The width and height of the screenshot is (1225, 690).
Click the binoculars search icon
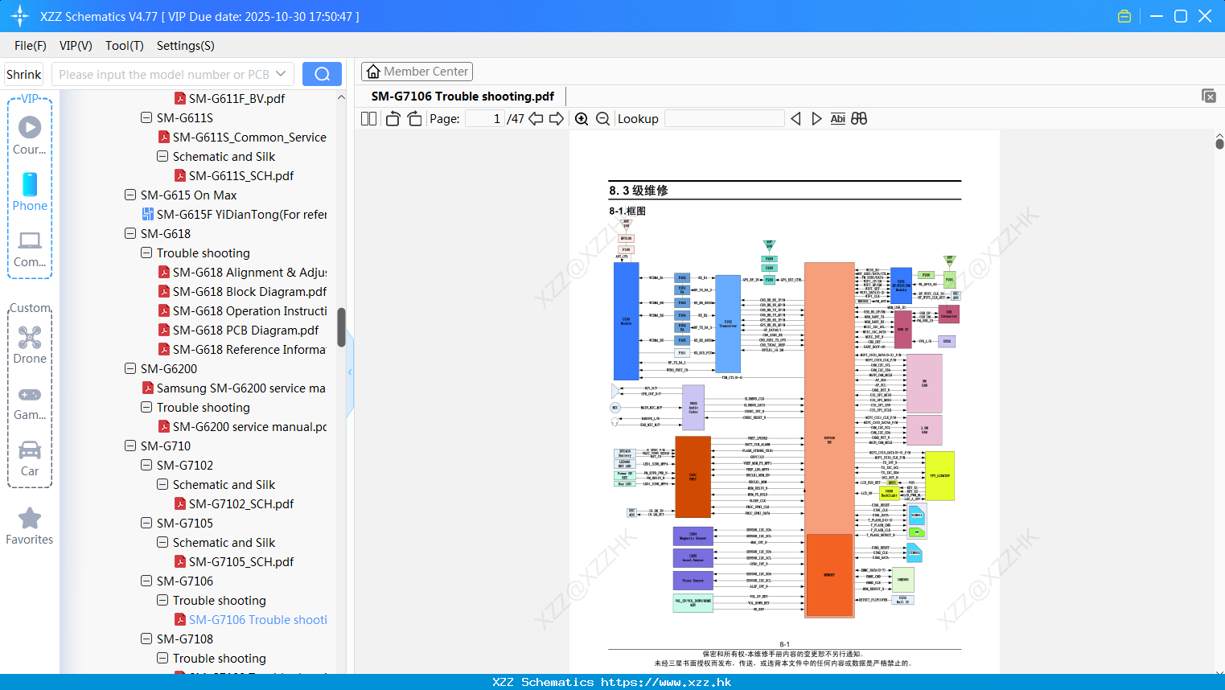859,119
